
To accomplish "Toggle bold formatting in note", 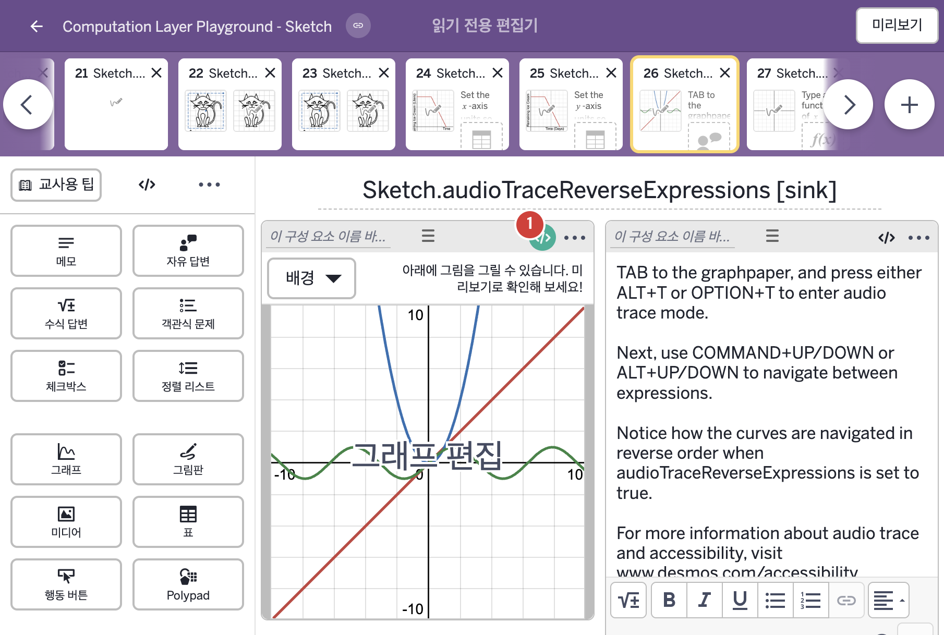I will [x=669, y=600].
